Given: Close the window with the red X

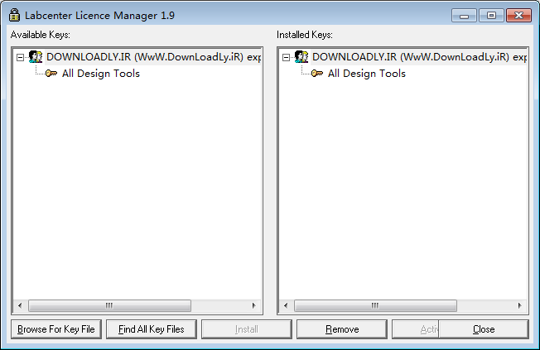Looking at the screenshot, I should pos(518,16).
